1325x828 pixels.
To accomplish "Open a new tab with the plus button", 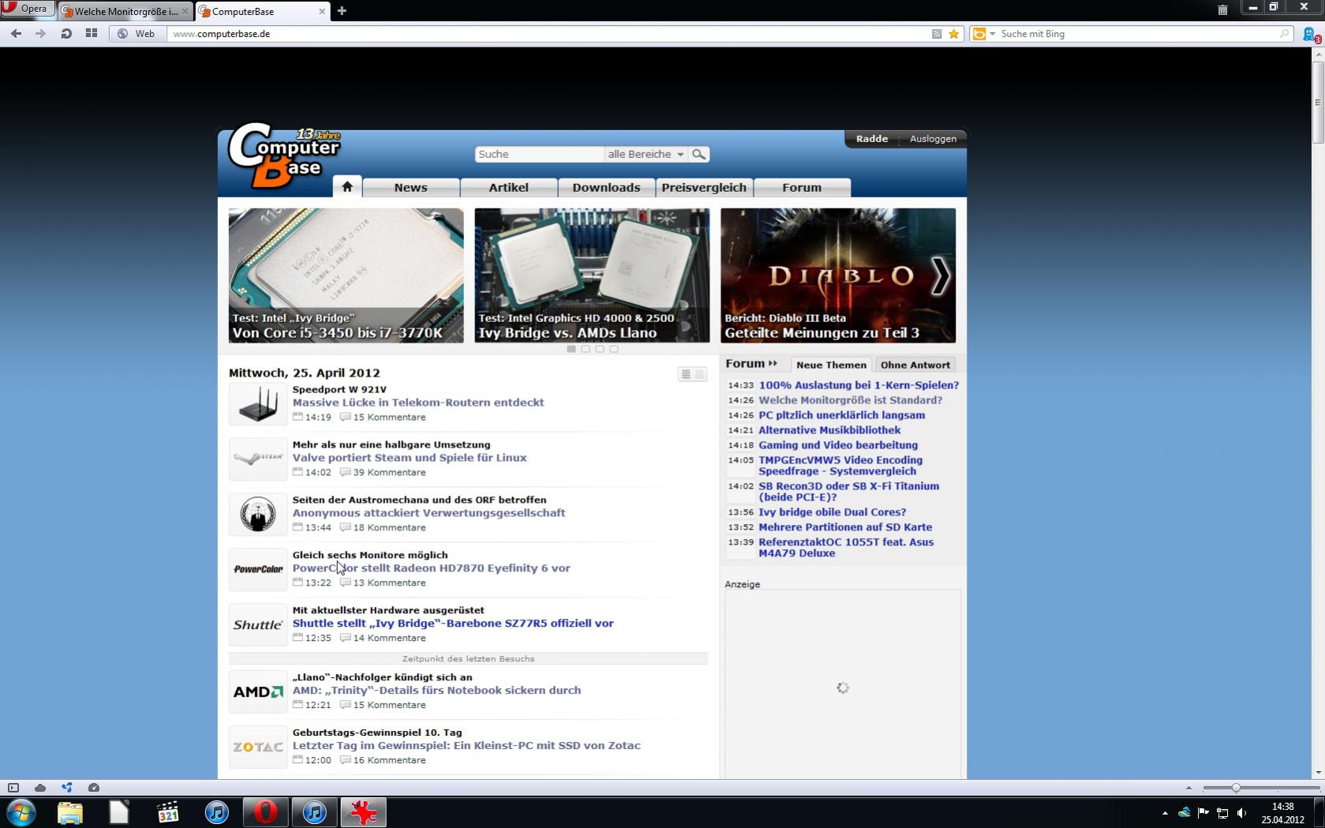I will click(x=342, y=11).
